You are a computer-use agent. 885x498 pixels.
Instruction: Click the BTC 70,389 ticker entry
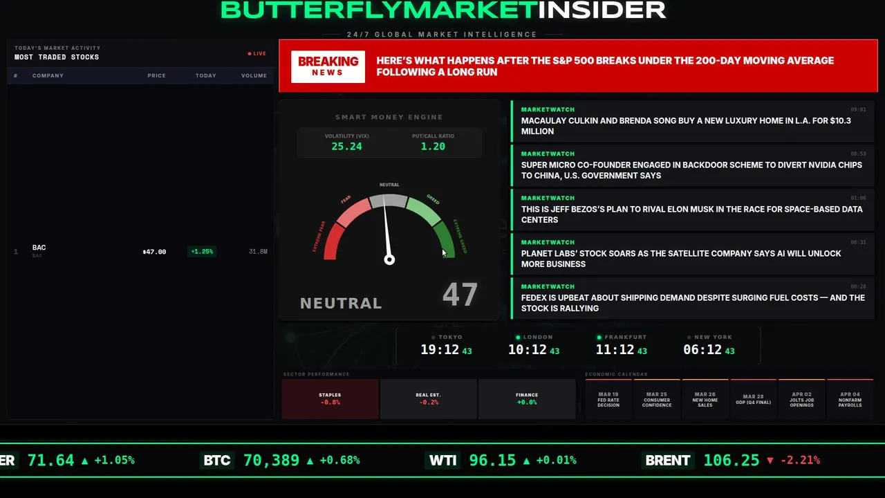[x=281, y=461]
